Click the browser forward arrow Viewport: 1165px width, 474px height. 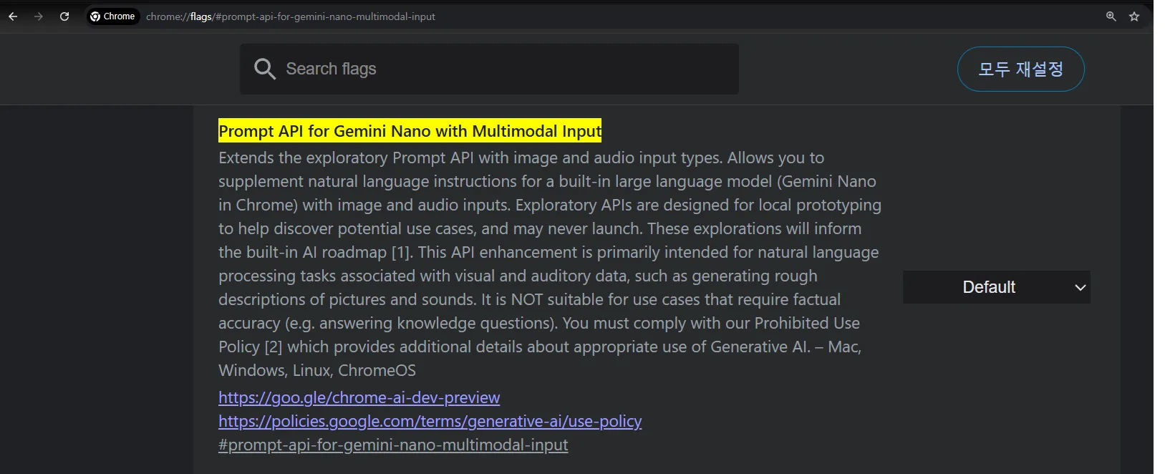pos(39,16)
